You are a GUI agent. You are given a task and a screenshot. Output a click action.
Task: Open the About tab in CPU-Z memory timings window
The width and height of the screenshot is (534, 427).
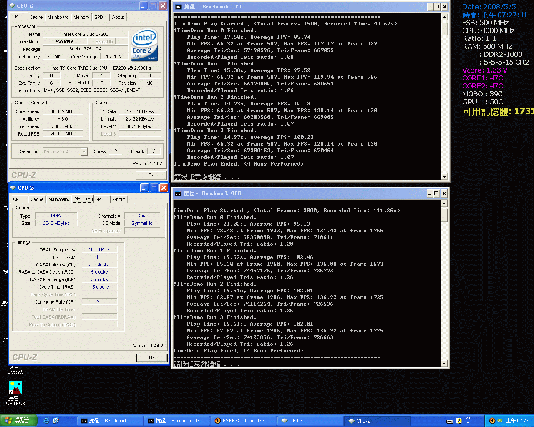(119, 199)
